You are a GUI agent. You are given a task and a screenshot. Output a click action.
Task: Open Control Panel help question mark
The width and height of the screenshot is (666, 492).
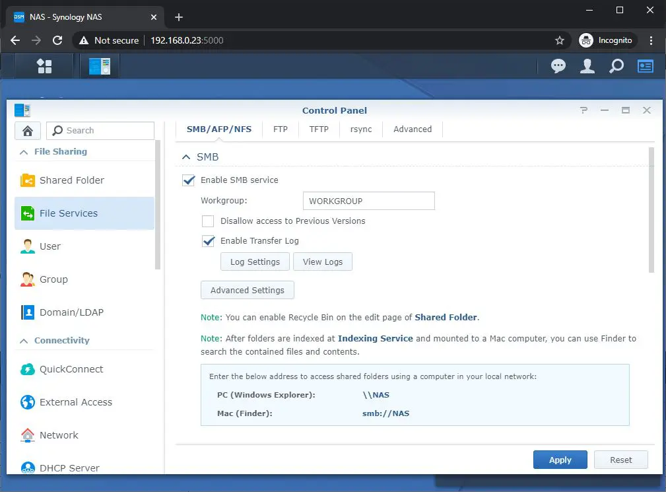coord(583,110)
